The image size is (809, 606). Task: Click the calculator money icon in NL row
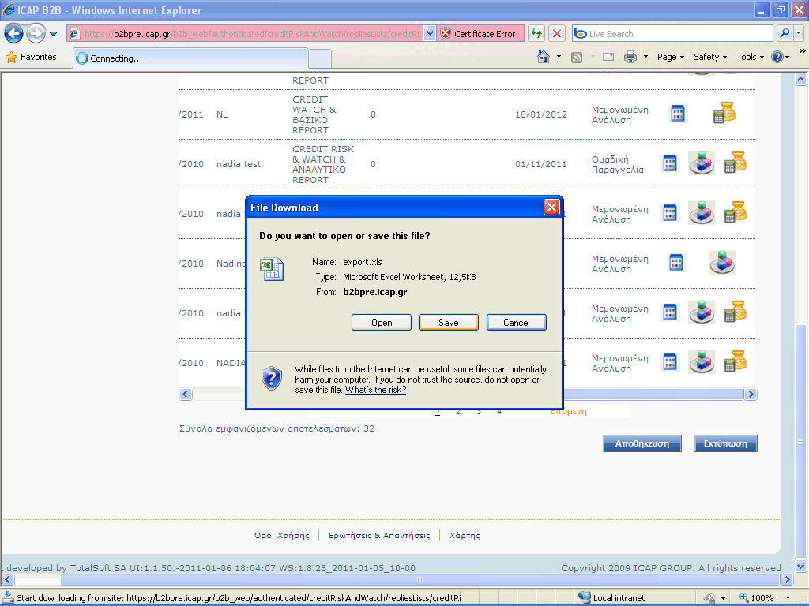pos(724,112)
